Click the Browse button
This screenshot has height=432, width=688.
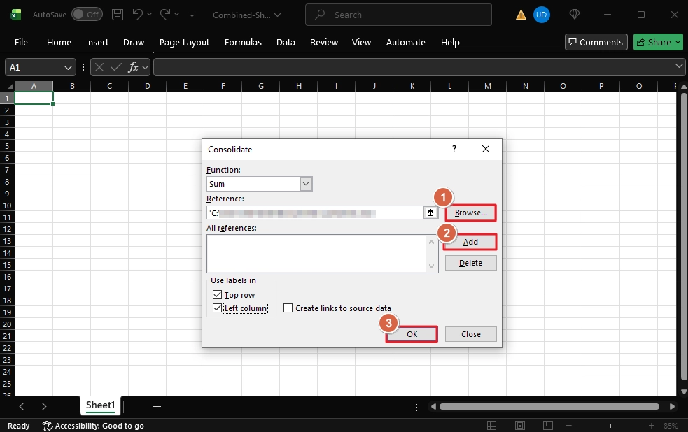pos(470,213)
